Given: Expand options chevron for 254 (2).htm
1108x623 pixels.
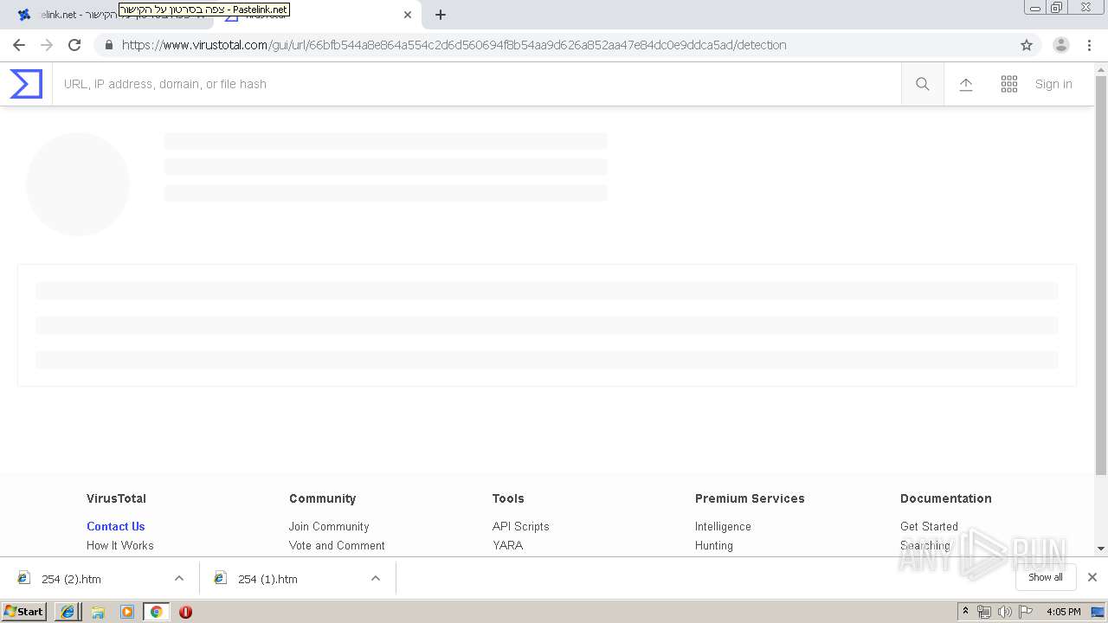Looking at the screenshot, I should [x=179, y=579].
